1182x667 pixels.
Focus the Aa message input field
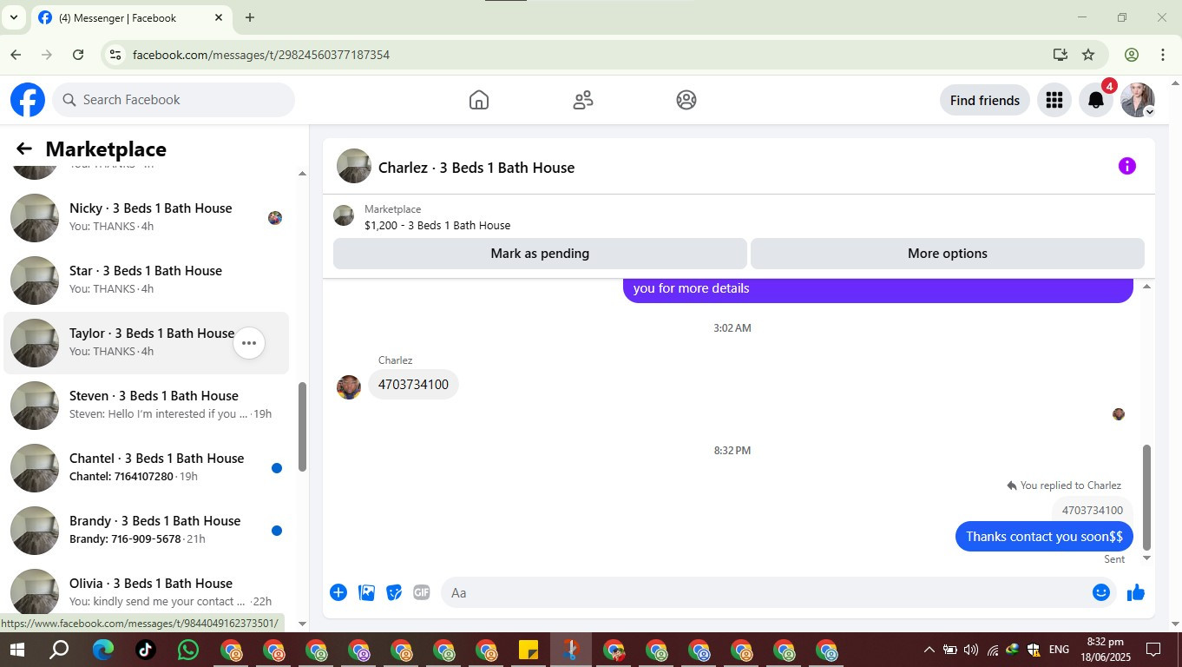pyautogui.click(x=764, y=592)
